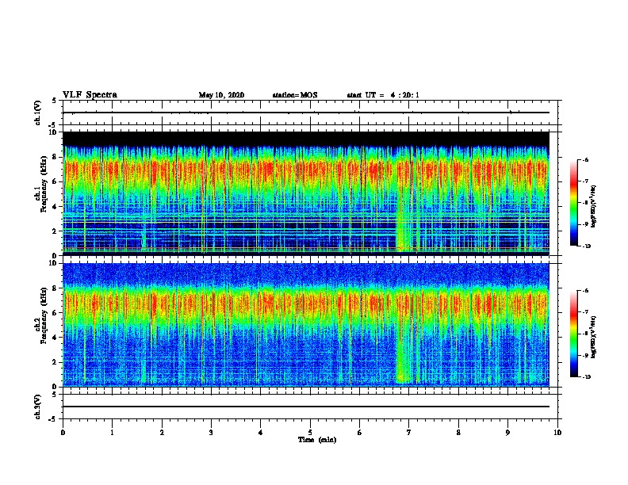The height and width of the screenshot is (485, 628).
Task: Click the "7" tick label on the Time axis
Action: [x=409, y=433]
